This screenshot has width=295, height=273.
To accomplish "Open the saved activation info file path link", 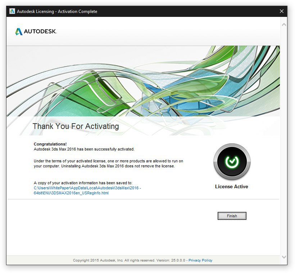I will 87,190.
